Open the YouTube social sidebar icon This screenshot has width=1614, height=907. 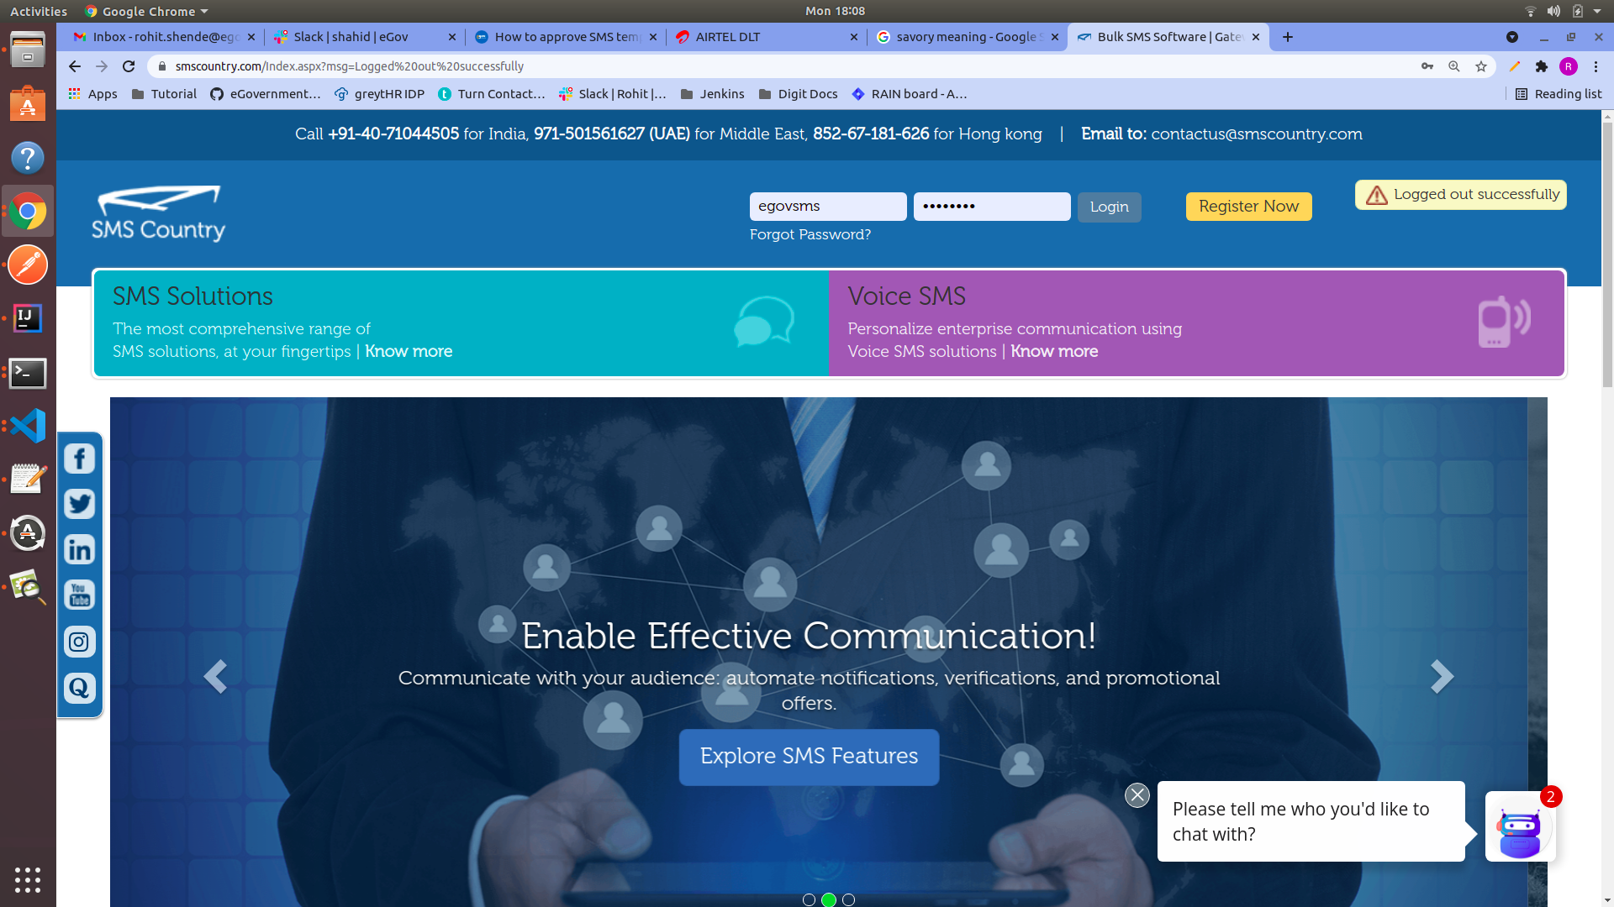[x=79, y=595]
